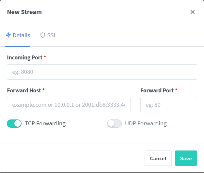Click the UDP Forwarding label text

click(x=146, y=123)
